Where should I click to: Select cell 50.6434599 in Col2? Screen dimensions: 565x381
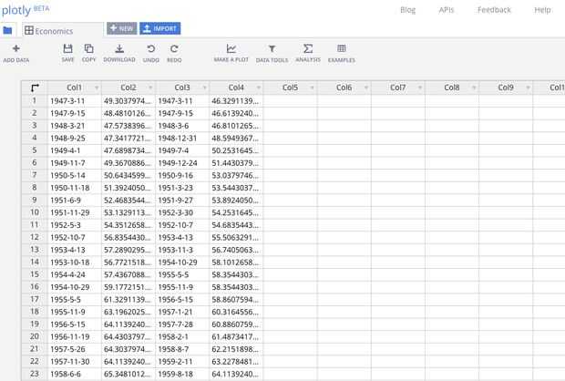point(128,175)
